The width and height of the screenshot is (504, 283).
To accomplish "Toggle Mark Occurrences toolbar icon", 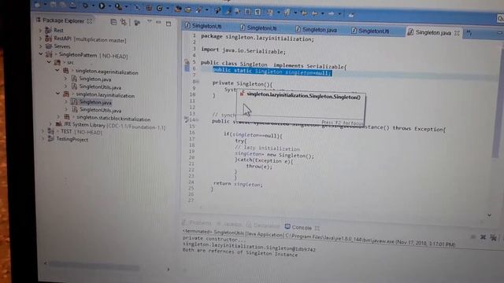I will 228,11.
